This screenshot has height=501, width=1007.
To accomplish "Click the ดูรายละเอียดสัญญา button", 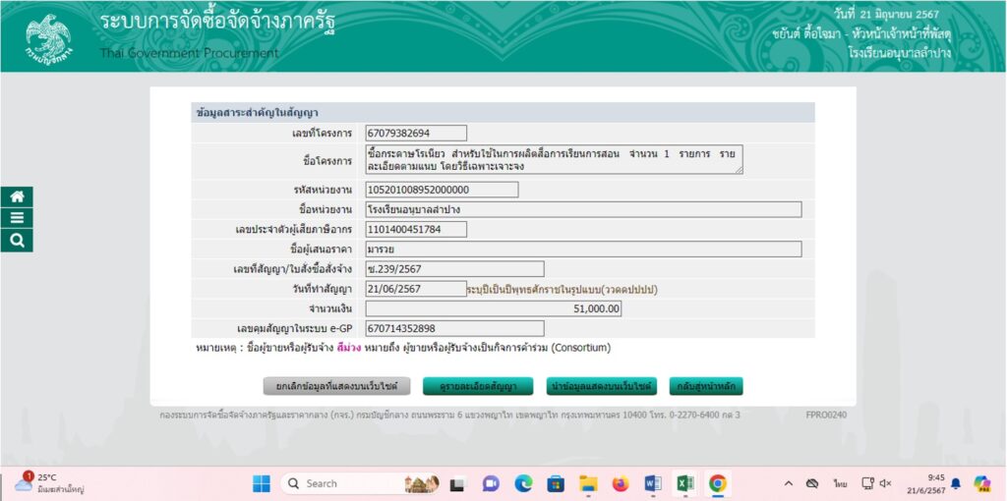I will click(478, 386).
